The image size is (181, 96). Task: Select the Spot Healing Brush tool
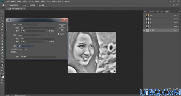point(2,30)
